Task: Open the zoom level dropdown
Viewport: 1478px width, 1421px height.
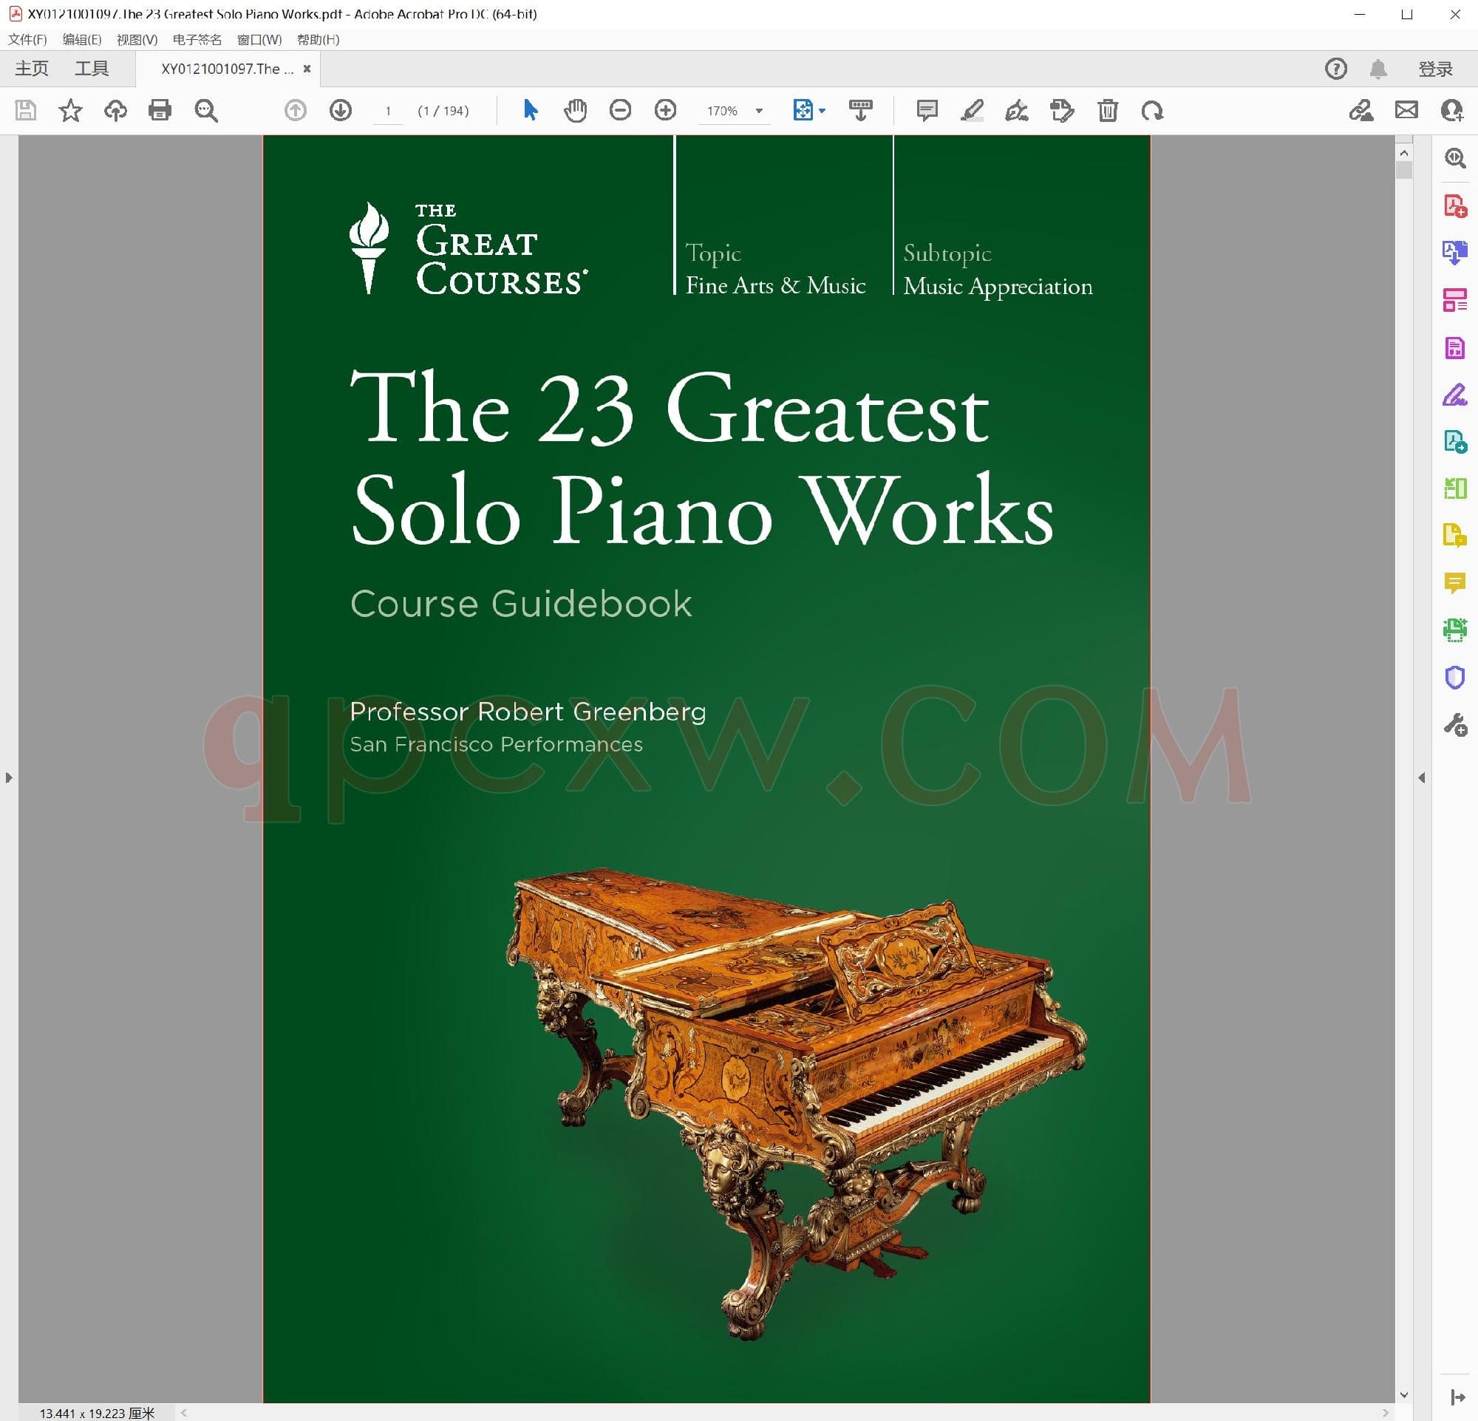Action: click(760, 111)
